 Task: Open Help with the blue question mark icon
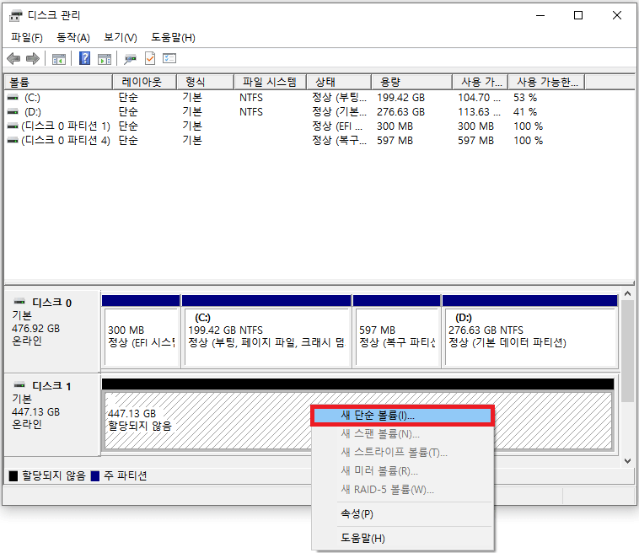coord(85,59)
